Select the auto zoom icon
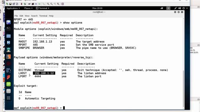 coord(58,4)
